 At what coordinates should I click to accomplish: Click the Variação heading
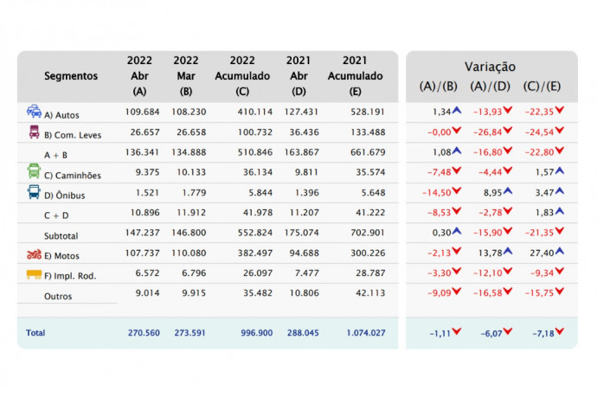[490, 66]
